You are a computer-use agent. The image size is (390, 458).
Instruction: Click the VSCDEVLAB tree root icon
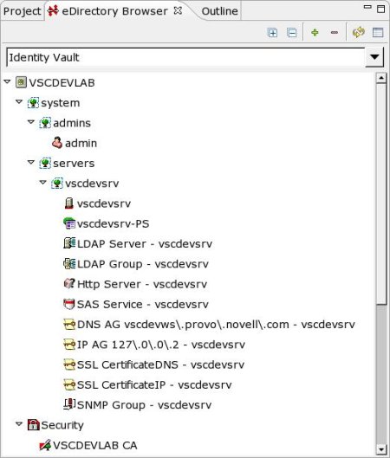click(21, 82)
